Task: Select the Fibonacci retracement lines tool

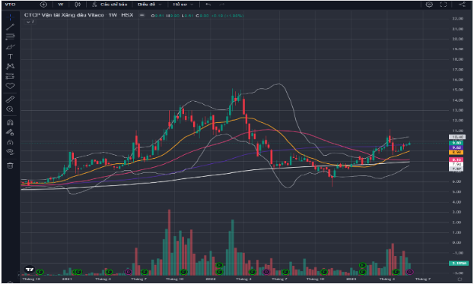Action: coord(11,36)
